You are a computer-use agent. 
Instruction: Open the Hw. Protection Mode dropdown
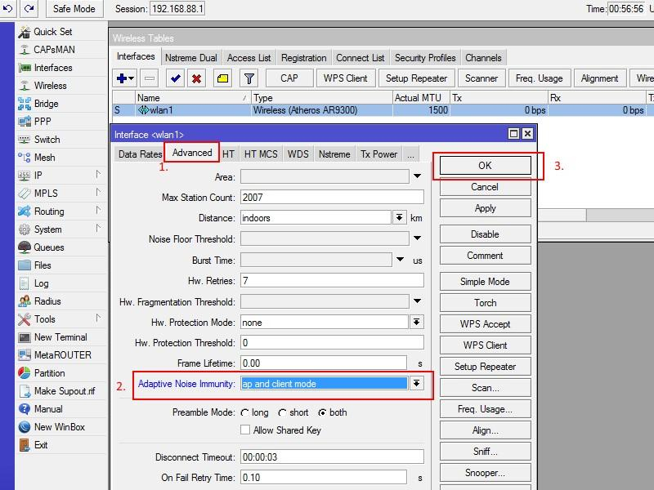[417, 323]
